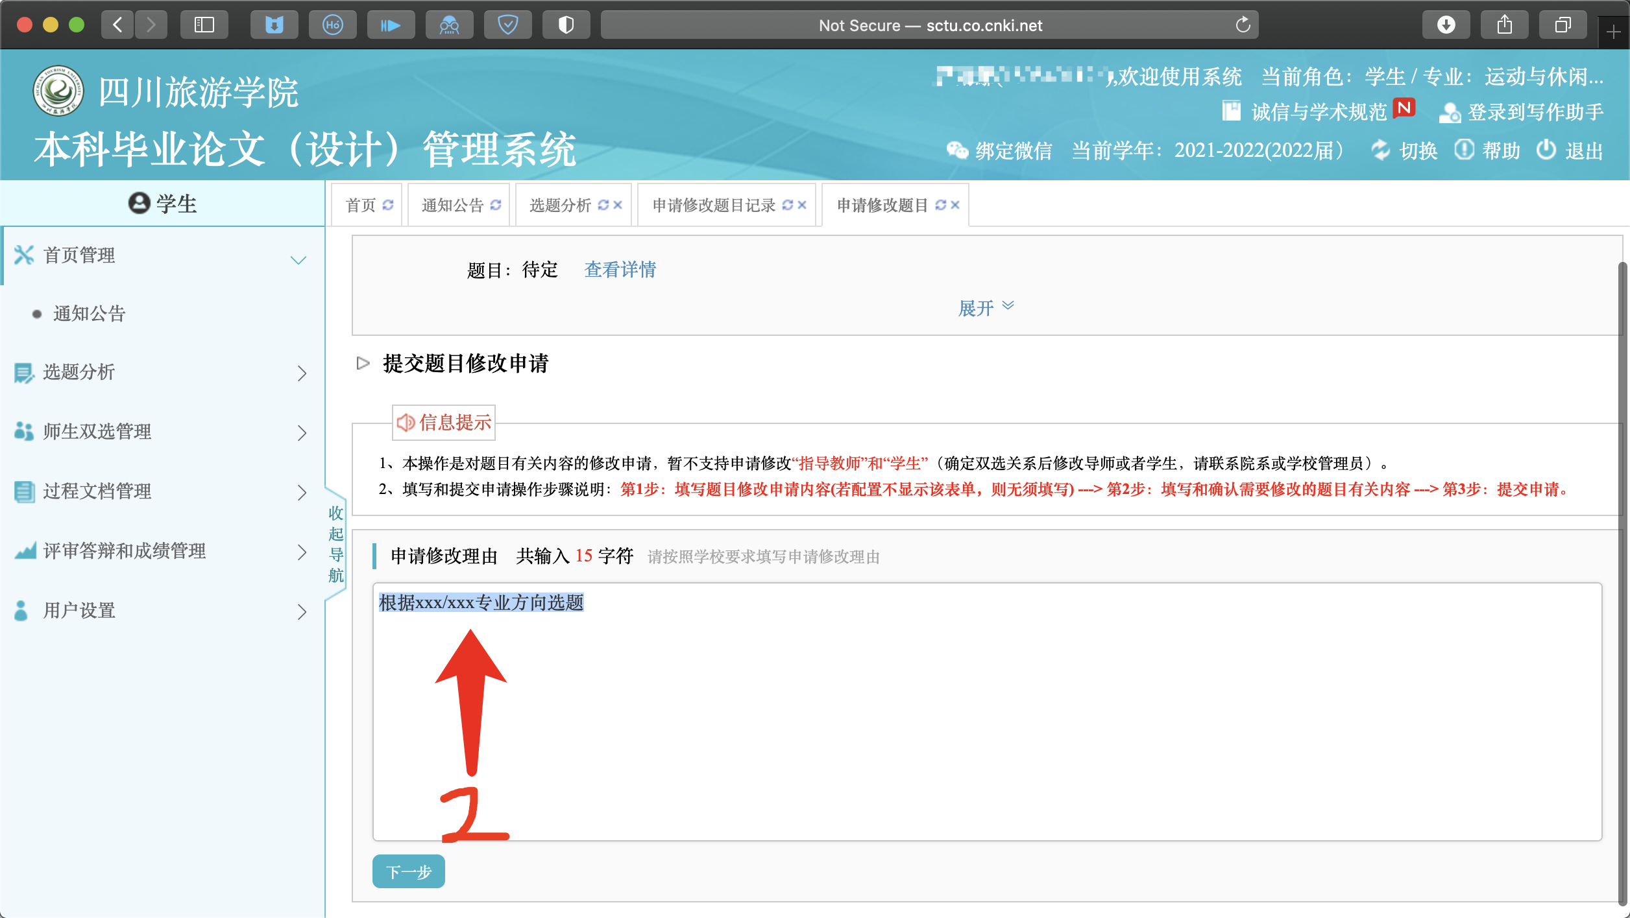Switch to the 首页 tab
1630x918 pixels.
tap(361, 206)
